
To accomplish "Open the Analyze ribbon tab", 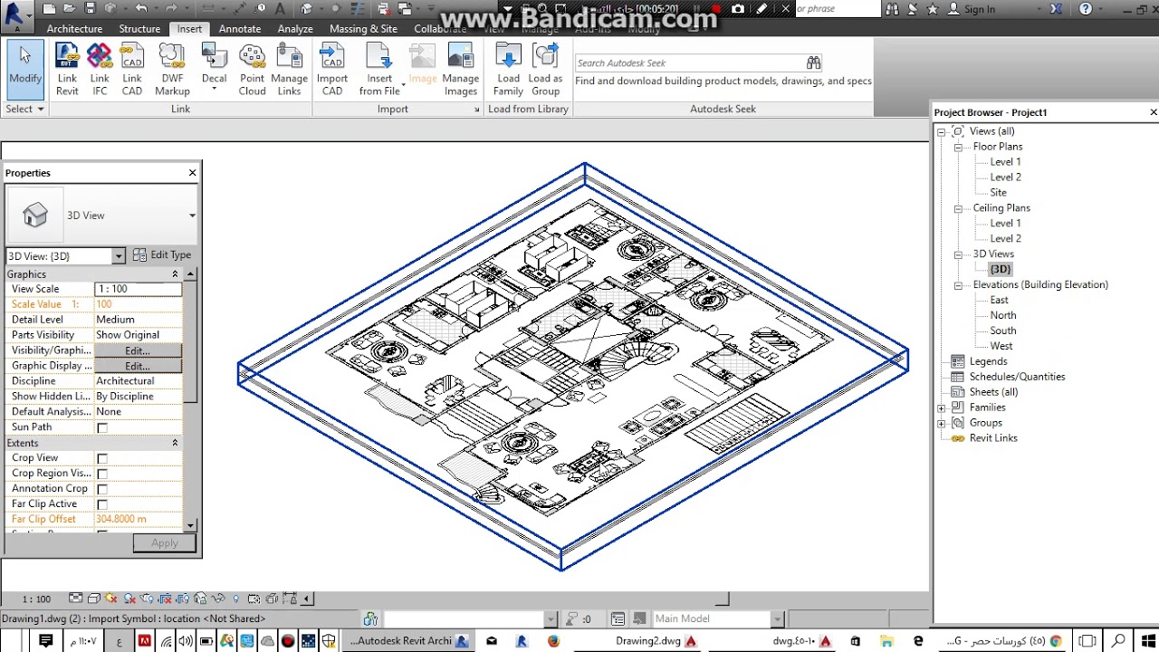I will click(295, 29).
